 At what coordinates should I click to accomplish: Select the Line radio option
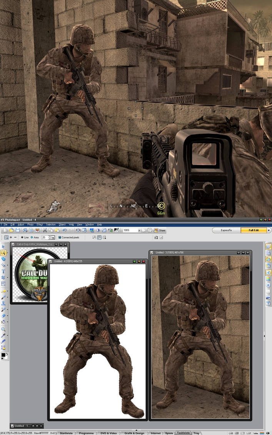(25, 237)
